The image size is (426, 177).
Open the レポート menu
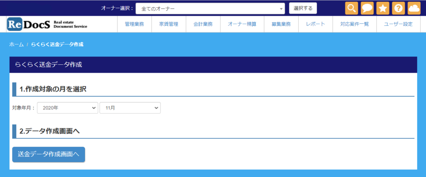(x=315, y=24)
